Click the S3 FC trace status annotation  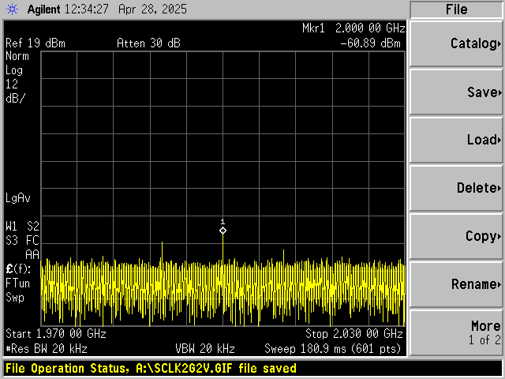(x=22, y=240)
